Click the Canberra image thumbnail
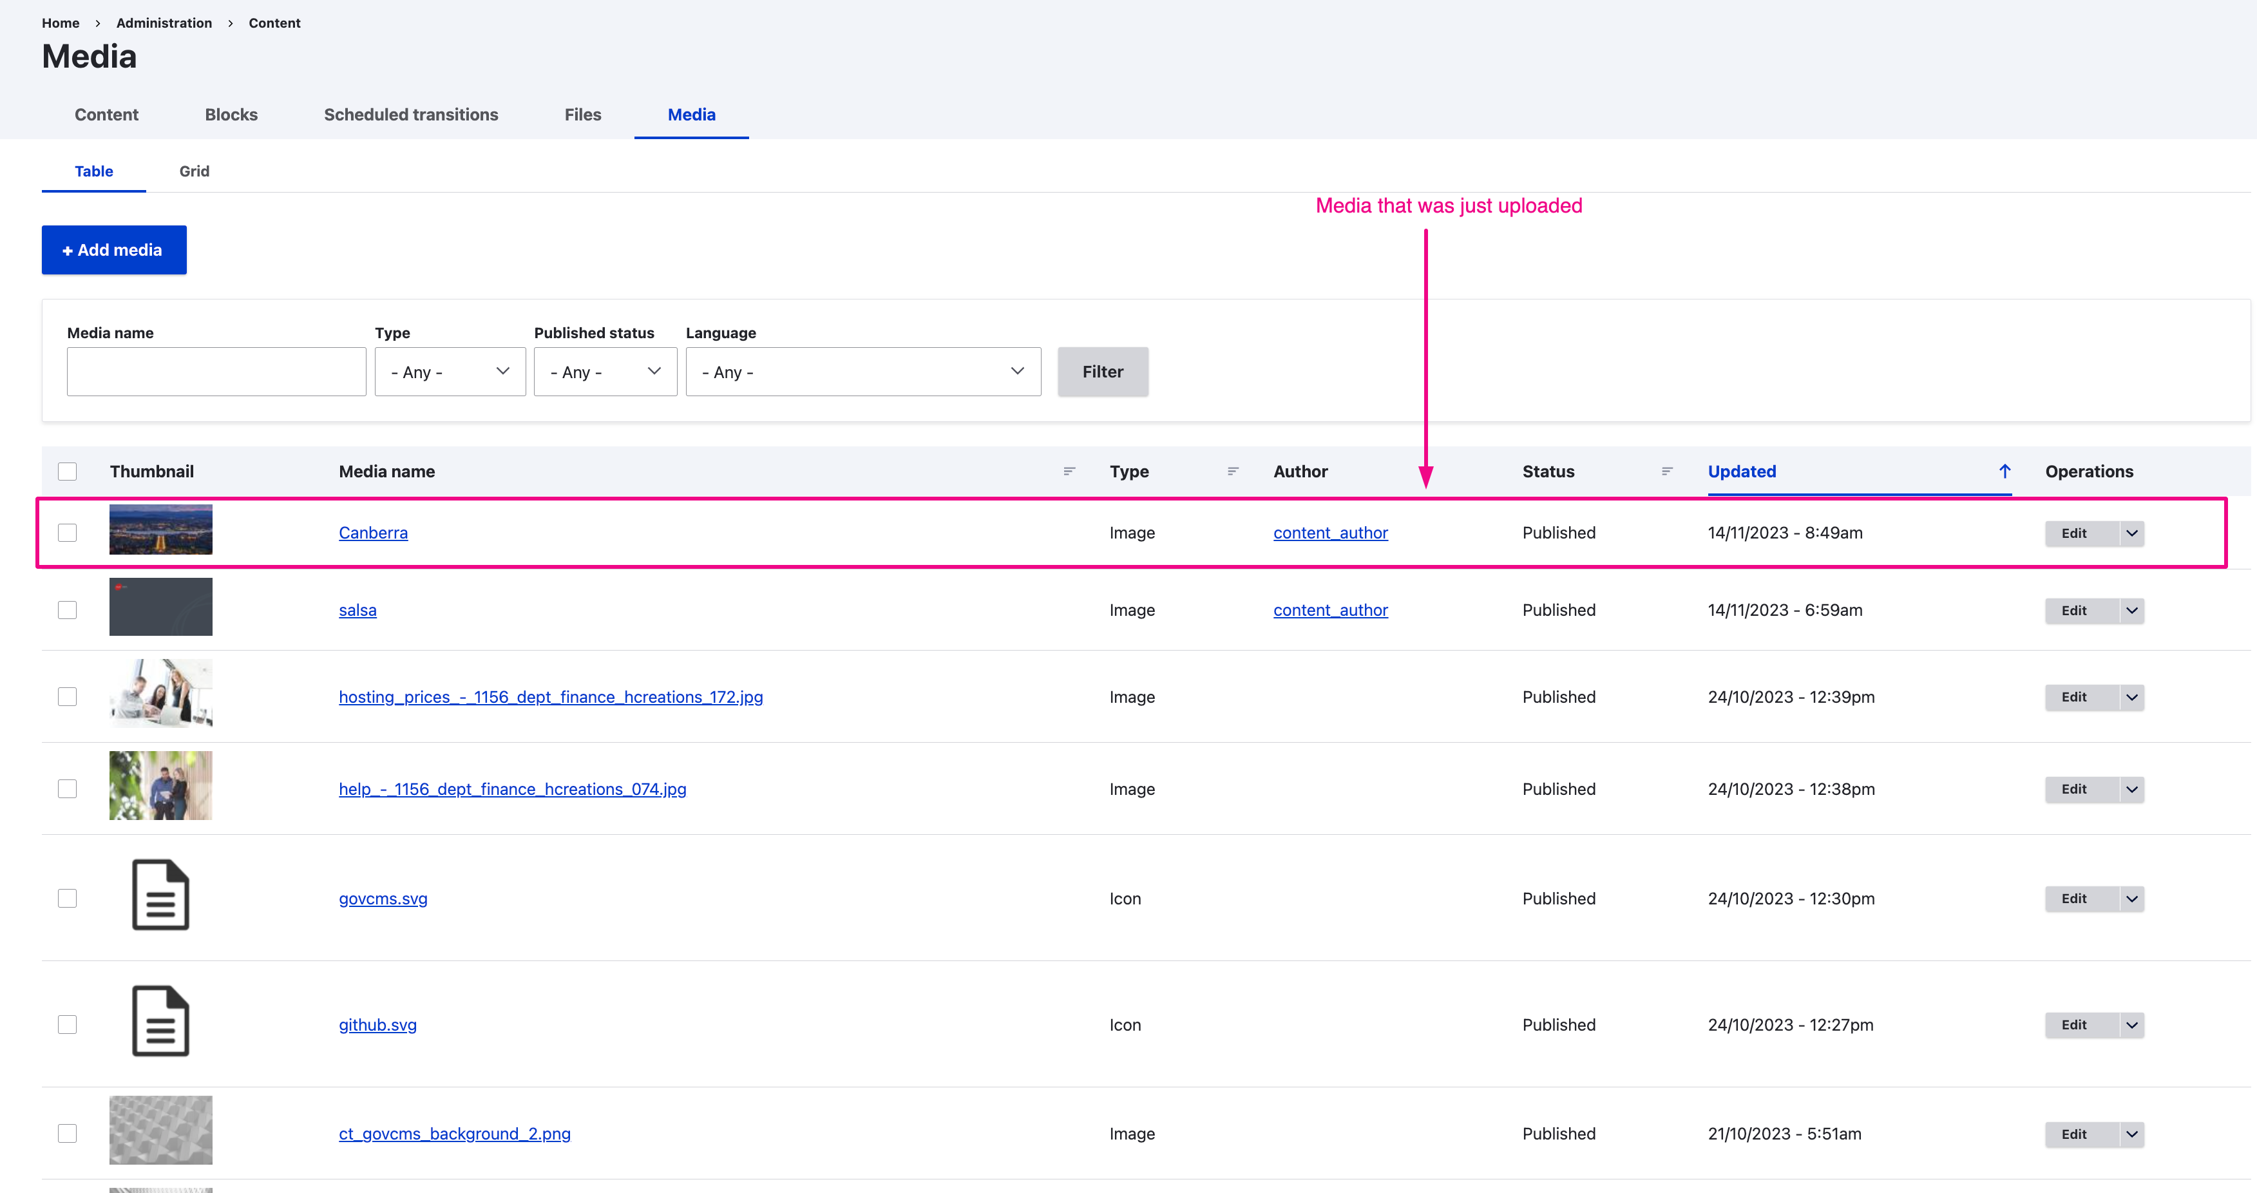This screenshot has height=1193, width=2257. (x=160, y=529)
